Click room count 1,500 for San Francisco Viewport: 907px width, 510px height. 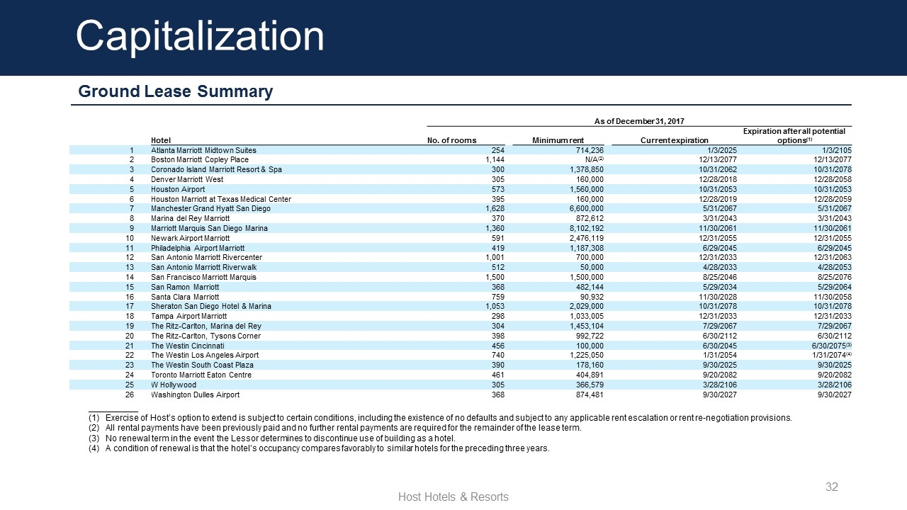(x=494, y=278)
